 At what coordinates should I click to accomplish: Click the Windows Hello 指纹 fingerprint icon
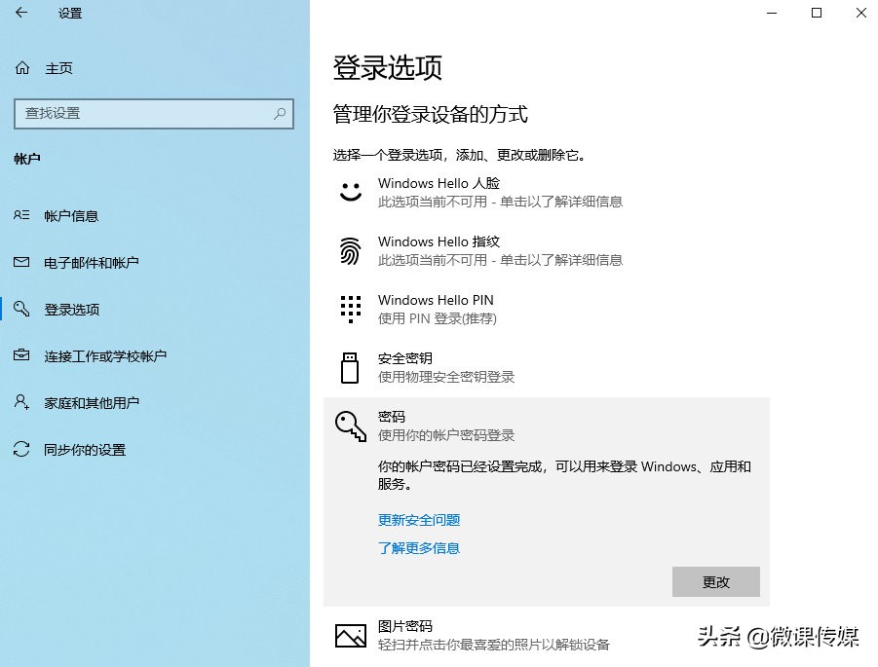350,250
